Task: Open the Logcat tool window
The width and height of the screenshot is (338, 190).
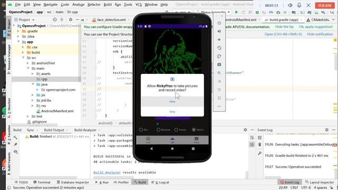Action: [x=161, y=182]
